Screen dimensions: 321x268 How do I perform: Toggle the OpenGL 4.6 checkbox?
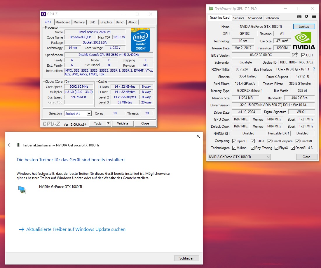click(293, 148)
